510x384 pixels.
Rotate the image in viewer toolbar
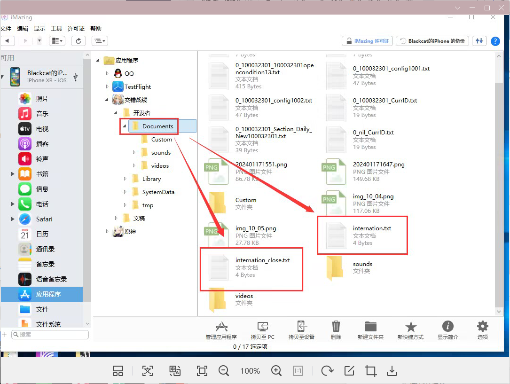click(x=327, y=370)
